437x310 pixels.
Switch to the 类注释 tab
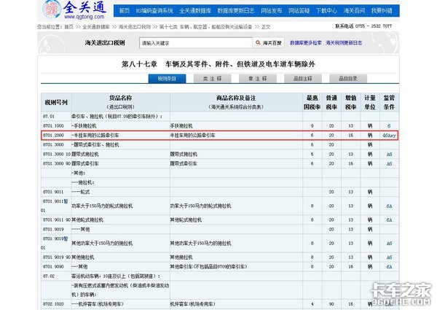212,79
